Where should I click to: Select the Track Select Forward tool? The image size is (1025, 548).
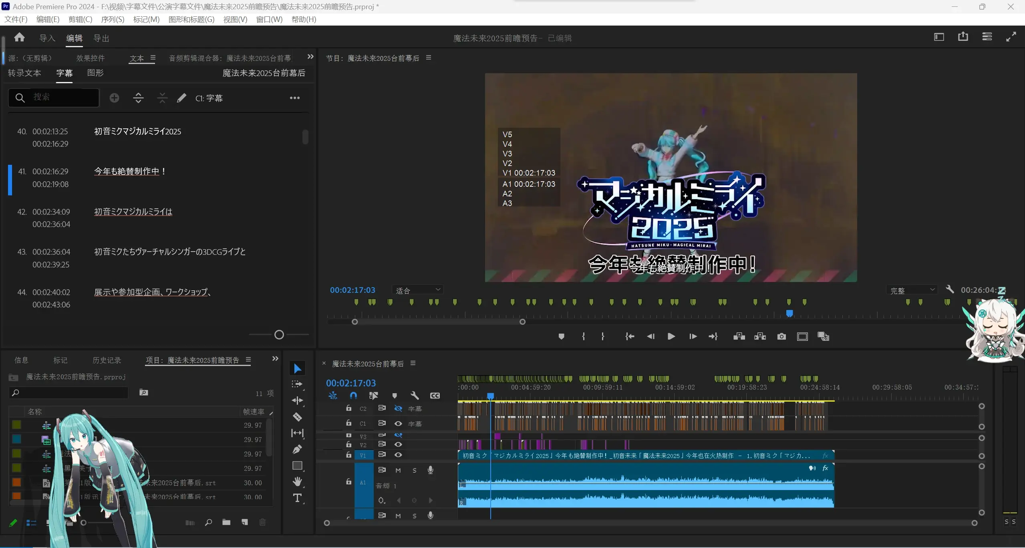pos(297,384)
